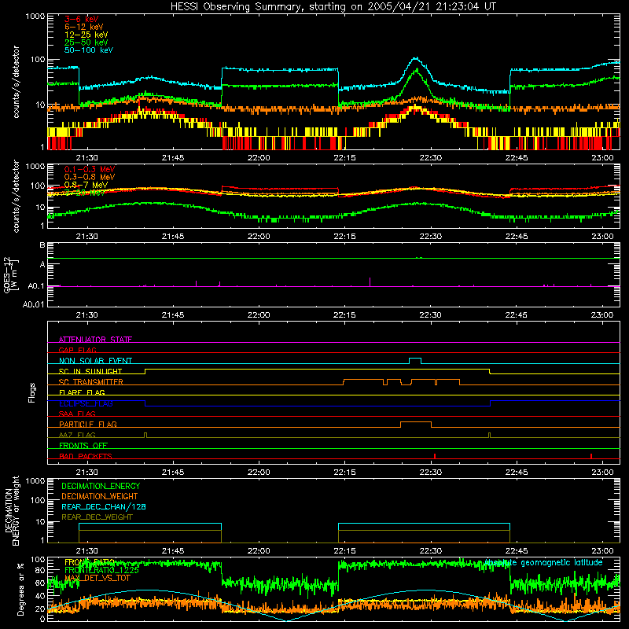Click the geomagnetic latitude legend text
The width and height of the screenshot is (629, 629).
tap(543, 562)
